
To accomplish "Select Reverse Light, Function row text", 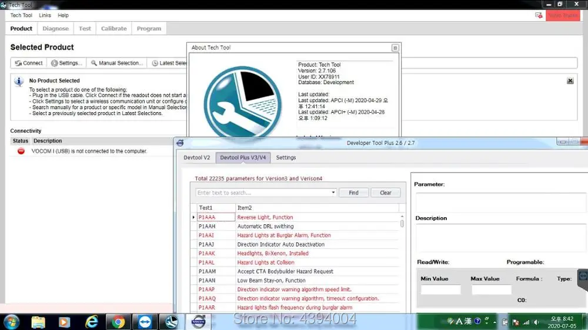I will pos(265,217).
